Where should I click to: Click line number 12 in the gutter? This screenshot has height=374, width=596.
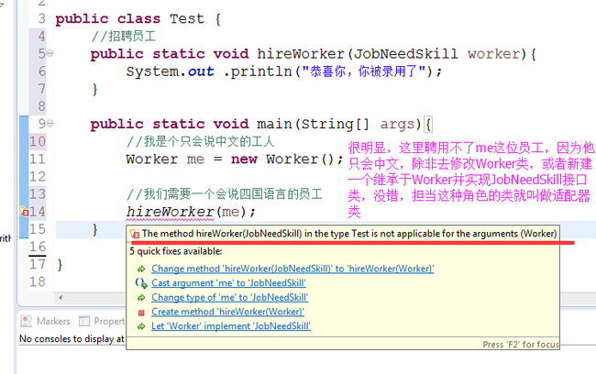[38, 176]
